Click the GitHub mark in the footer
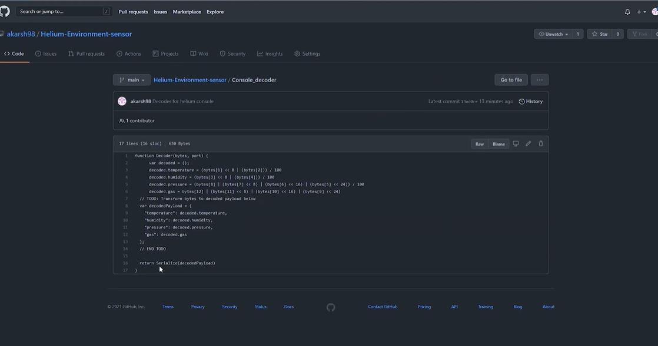658x346 pixels. click(x=331, y=307)
